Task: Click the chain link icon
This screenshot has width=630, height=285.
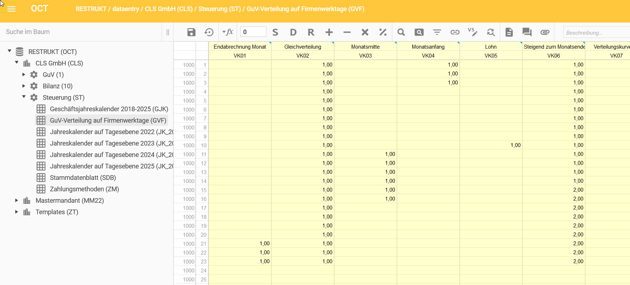Action: [455, 32]
